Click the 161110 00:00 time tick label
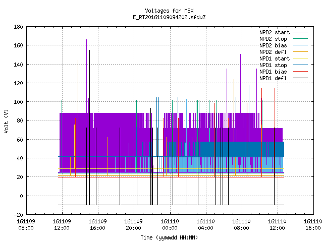Viewport: 323px width, 242px height. 170,225
